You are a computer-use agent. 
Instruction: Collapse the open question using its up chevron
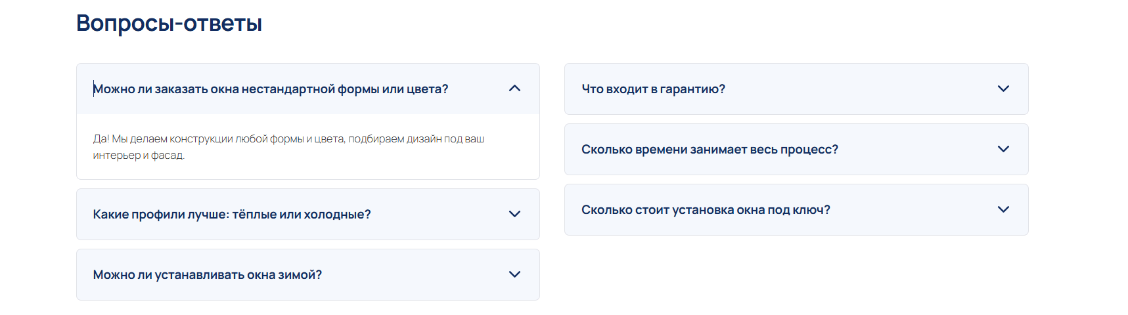coord(514,89)
